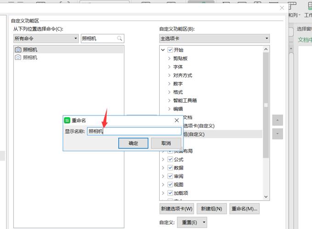Expand 数字 group
312x229 pixels.
(x=169, y=84)
